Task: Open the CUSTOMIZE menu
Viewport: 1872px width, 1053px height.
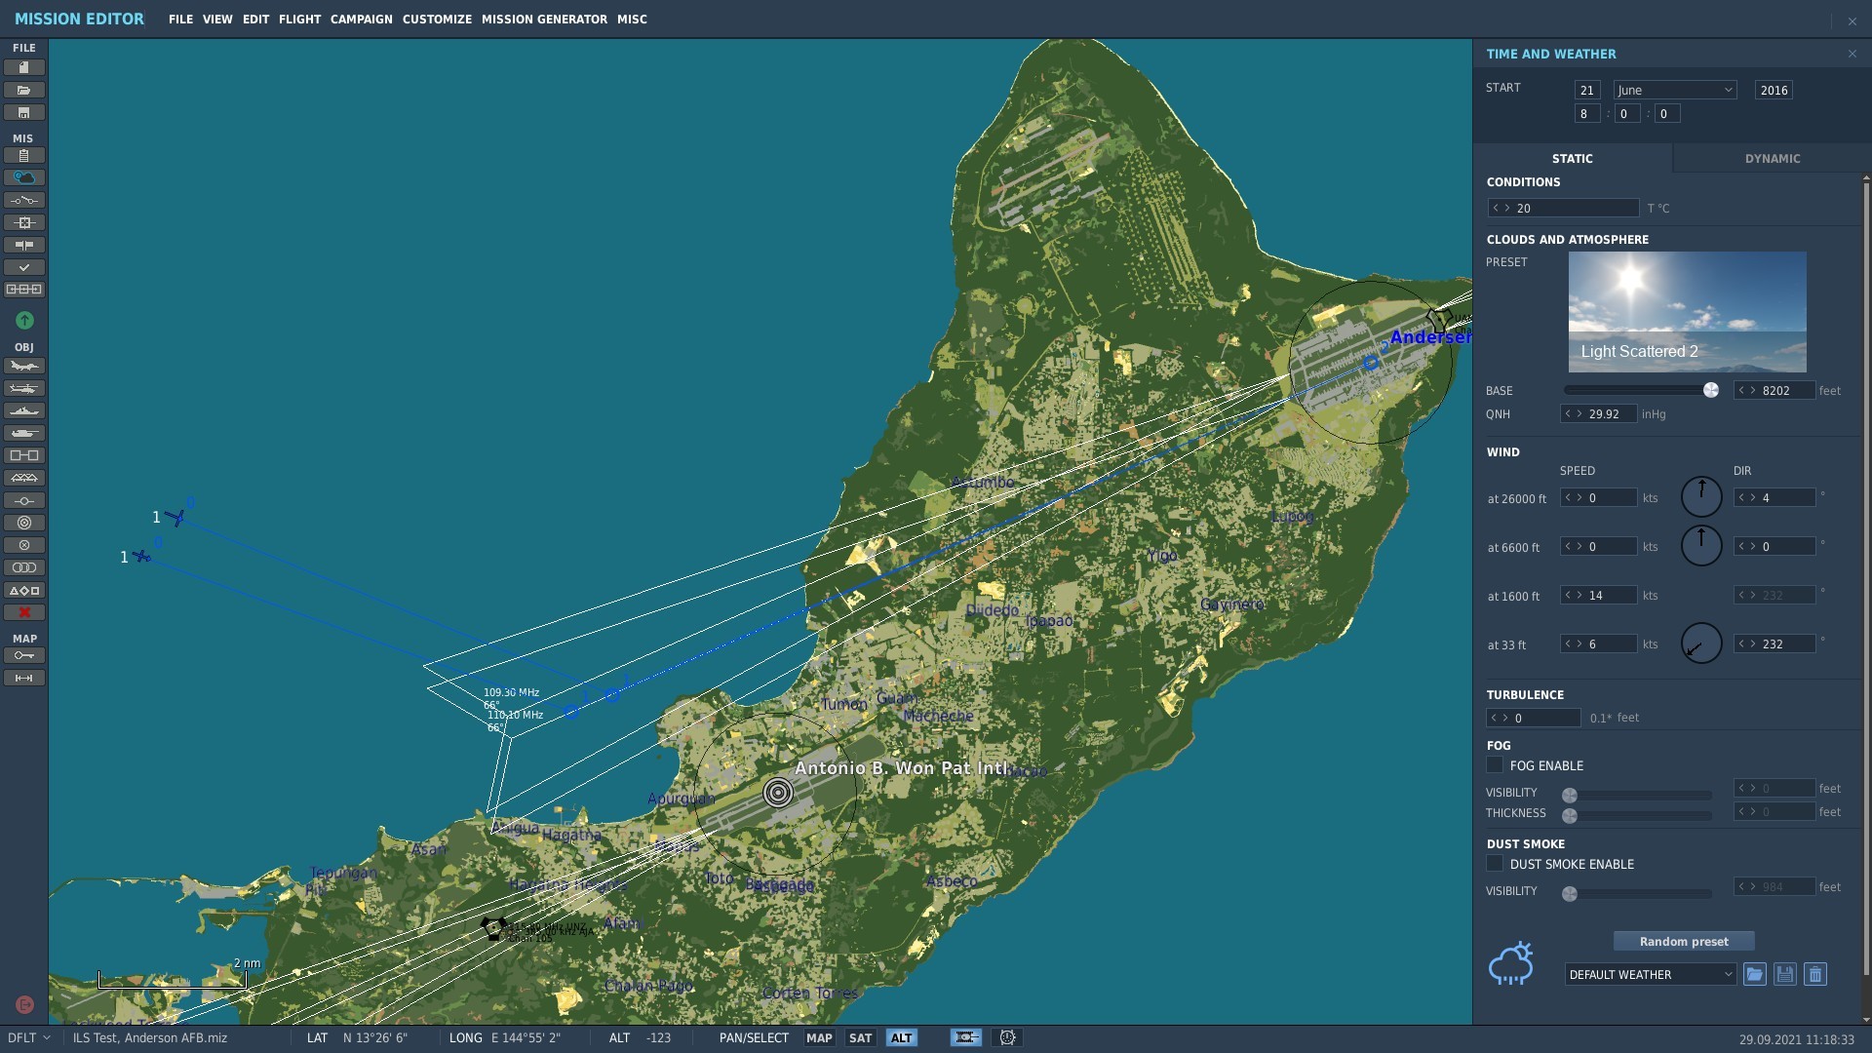Action: [x=437, y=19]
